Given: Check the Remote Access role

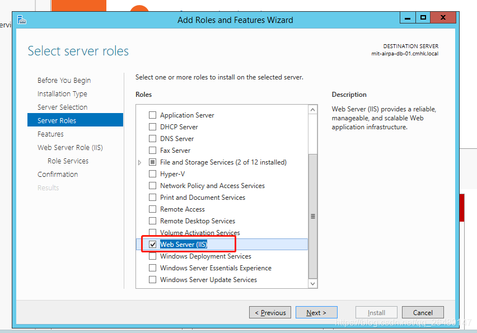Looking at the screenshot, I should click(152, 209).
